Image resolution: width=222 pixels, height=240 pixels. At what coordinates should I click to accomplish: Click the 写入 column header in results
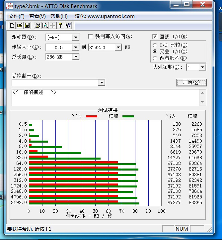click(171, 116)
